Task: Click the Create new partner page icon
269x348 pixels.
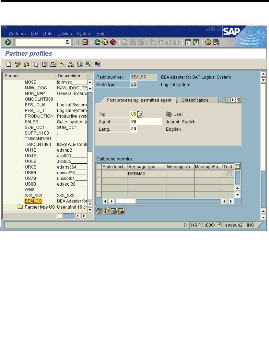Action: coord(9,64)
